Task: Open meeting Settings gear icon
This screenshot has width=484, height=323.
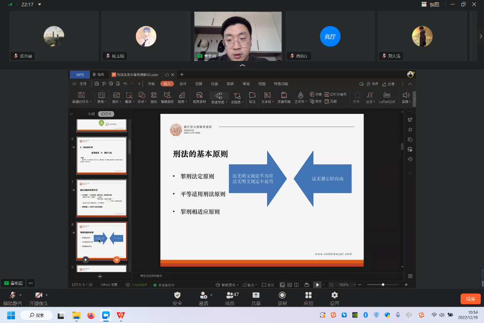Action: 335,295
